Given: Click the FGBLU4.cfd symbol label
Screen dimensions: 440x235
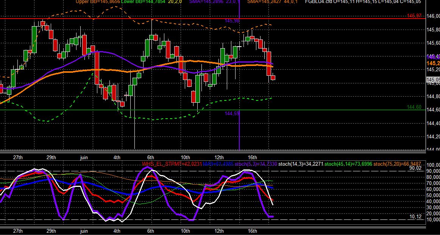Looking at the screenshot, I should (x=318, y=2).
